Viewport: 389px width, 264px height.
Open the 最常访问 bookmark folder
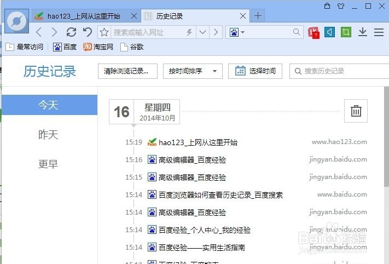pos(24,47)
